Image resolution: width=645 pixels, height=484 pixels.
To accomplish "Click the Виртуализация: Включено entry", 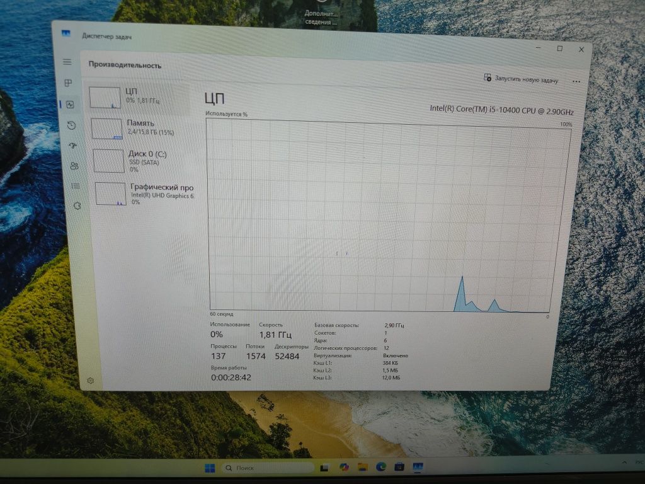I will [x=360, y=355].
